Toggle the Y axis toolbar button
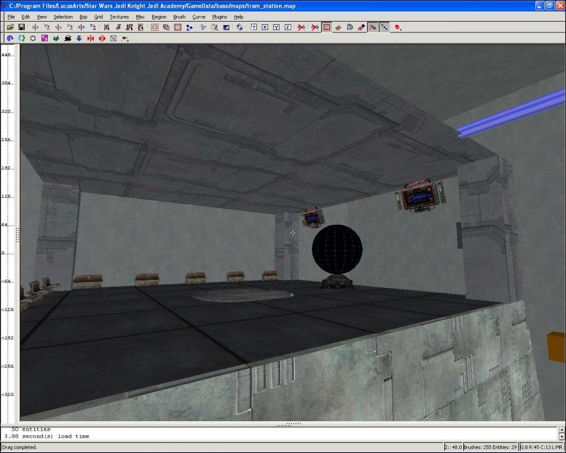The width and height of the screenshot is (566, 453). (276, 27)
